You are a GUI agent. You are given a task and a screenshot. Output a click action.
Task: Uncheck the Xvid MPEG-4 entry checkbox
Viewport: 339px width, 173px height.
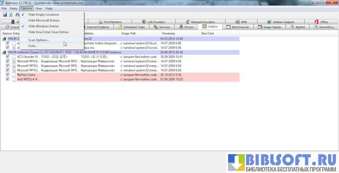(8, 79)
